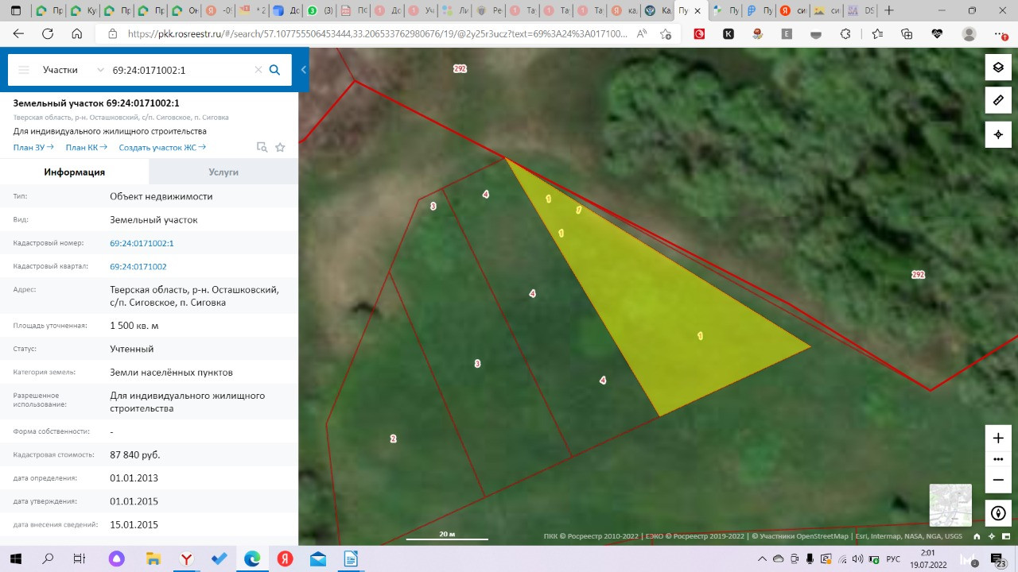
Task: Open the browser Settings and more menu
Action: tap(1001, 34)
